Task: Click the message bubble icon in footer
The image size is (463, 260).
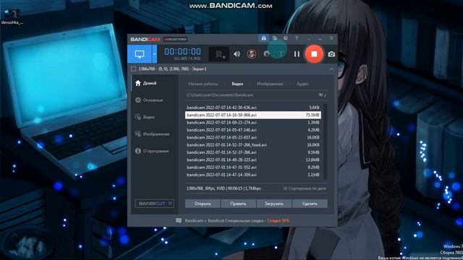Action: [x=179, y=220]
